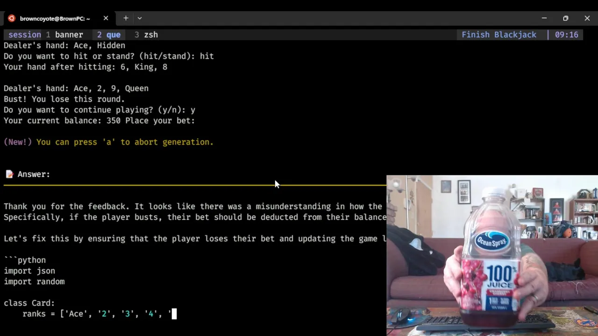Screen dimensions: 598x336
Task: Click the webcam overlay showing juice bottle
Action: pyautogui.click(x=492, y=256)
